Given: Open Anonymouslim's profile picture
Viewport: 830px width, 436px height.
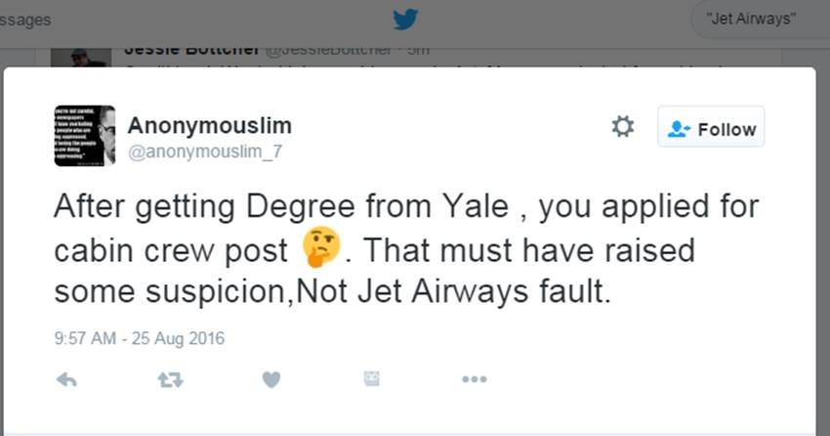Looking at the screenshot, I should coord(85,136).
